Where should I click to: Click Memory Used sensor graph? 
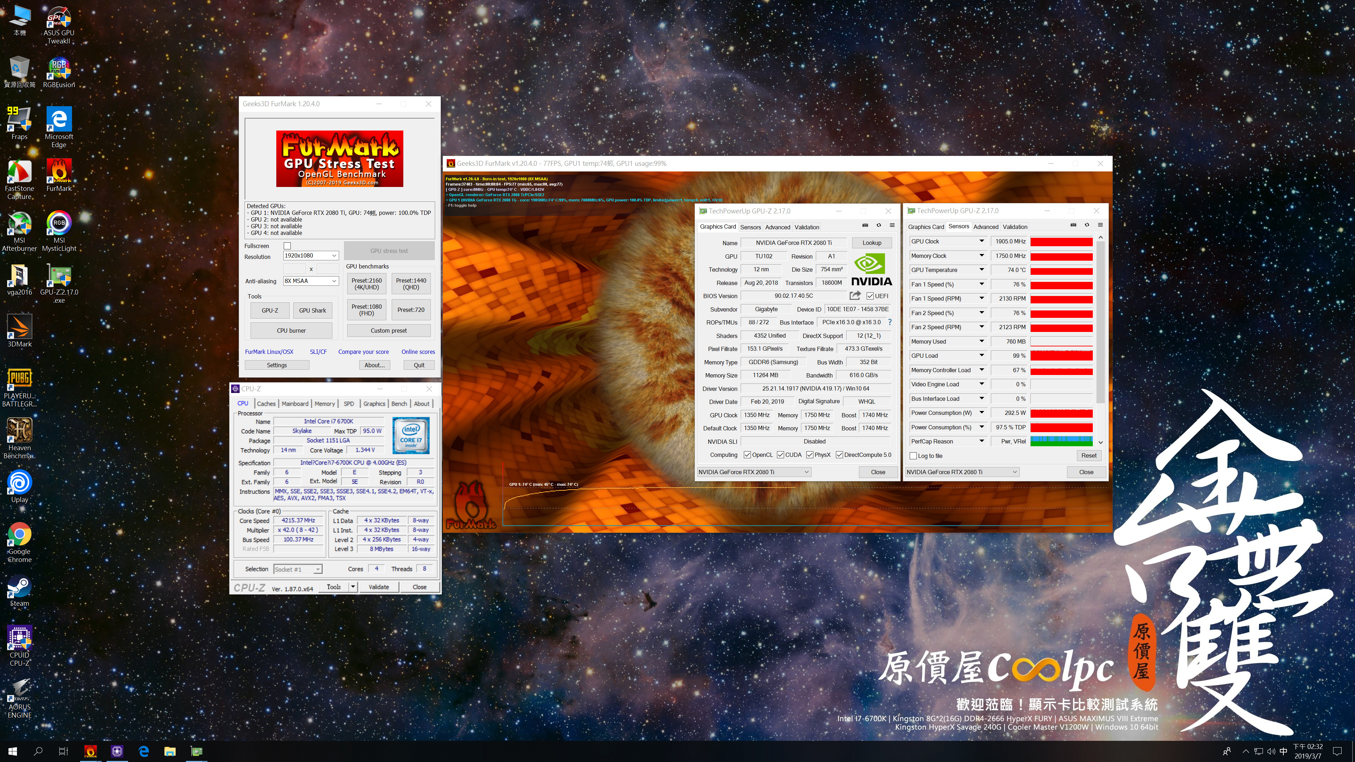[1061, 341]
